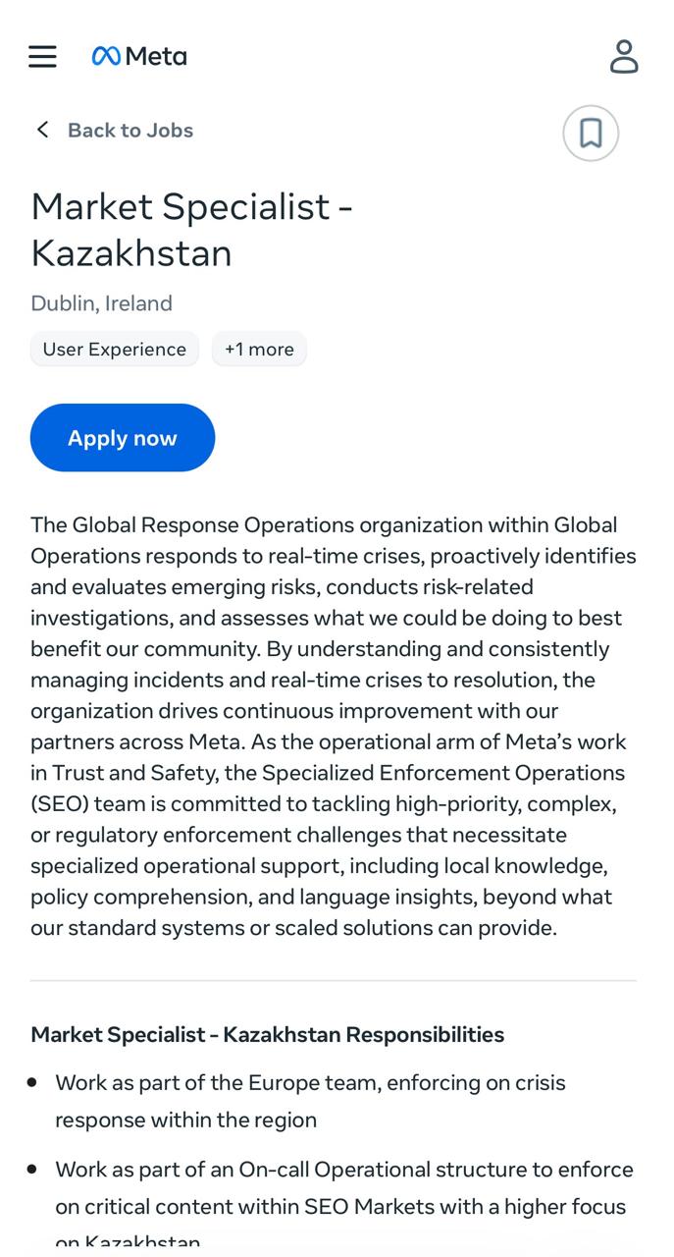Click the Meta wordmark text

[x=156, y=57]
